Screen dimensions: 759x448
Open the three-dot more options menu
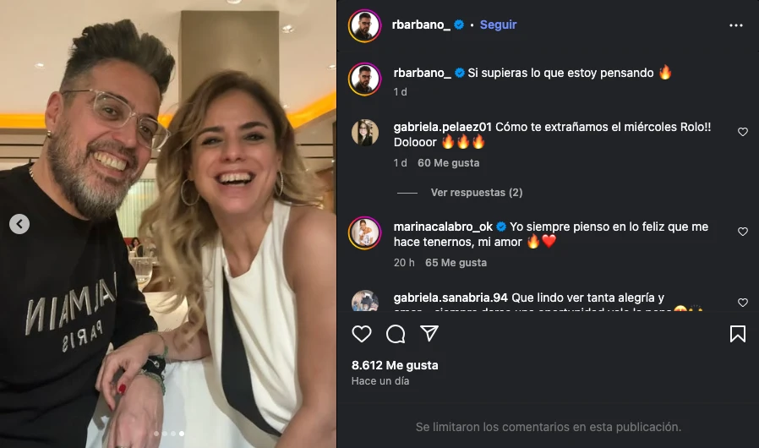point(735,25)
